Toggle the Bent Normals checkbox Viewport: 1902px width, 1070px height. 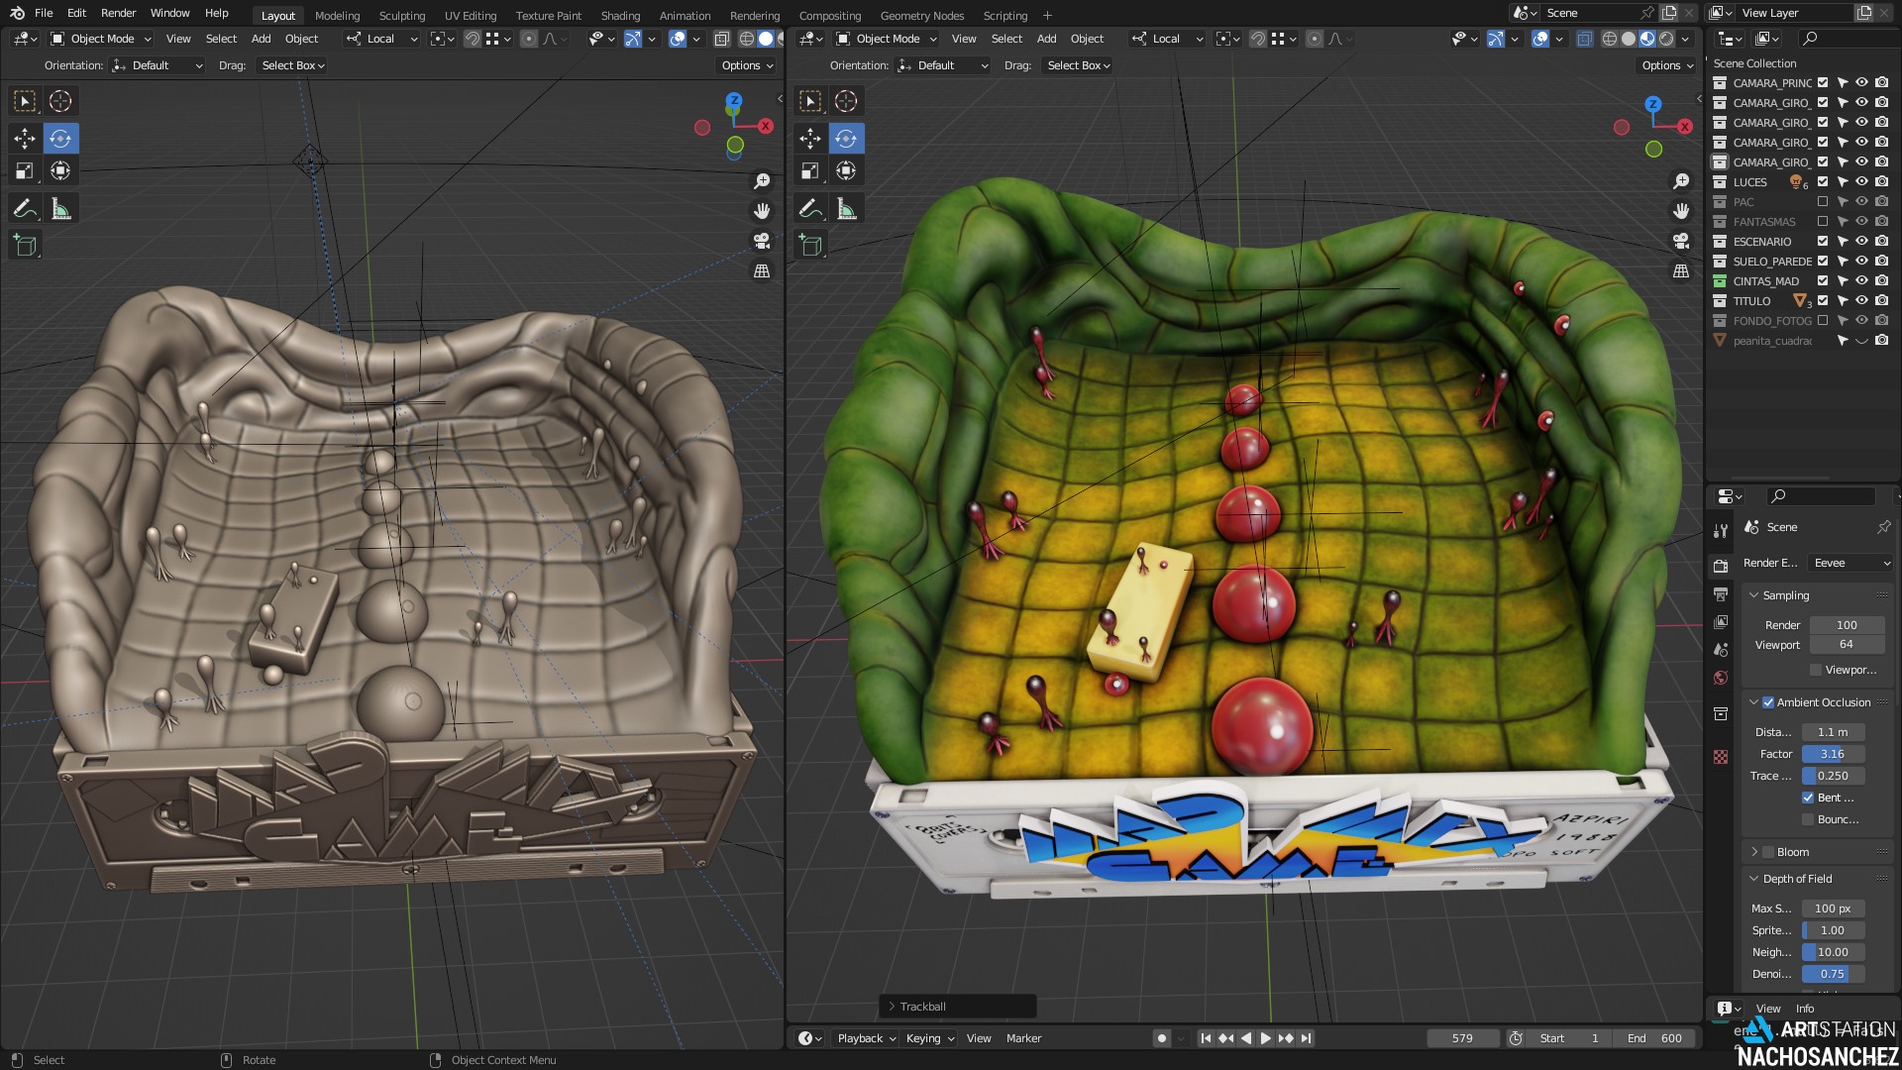[1808, 798]
